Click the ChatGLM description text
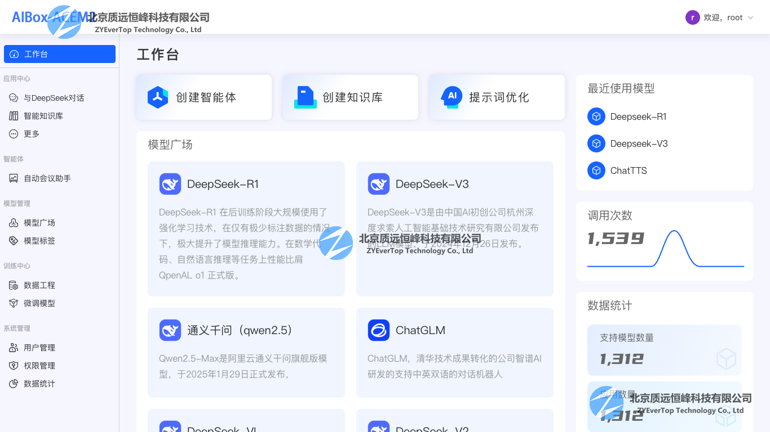The height and width of the screenshot is (432, 770). point(455,366)
